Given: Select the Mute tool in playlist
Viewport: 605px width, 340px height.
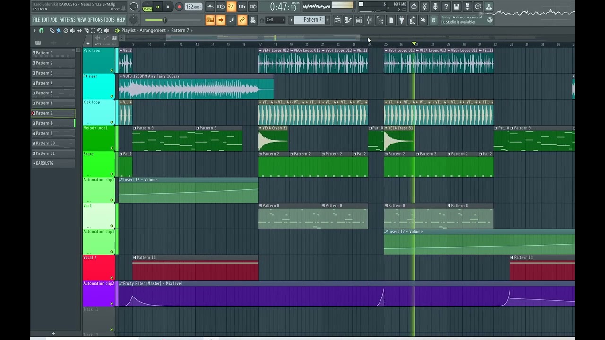Looking at the screenshot, I should [x=72, y=31].
